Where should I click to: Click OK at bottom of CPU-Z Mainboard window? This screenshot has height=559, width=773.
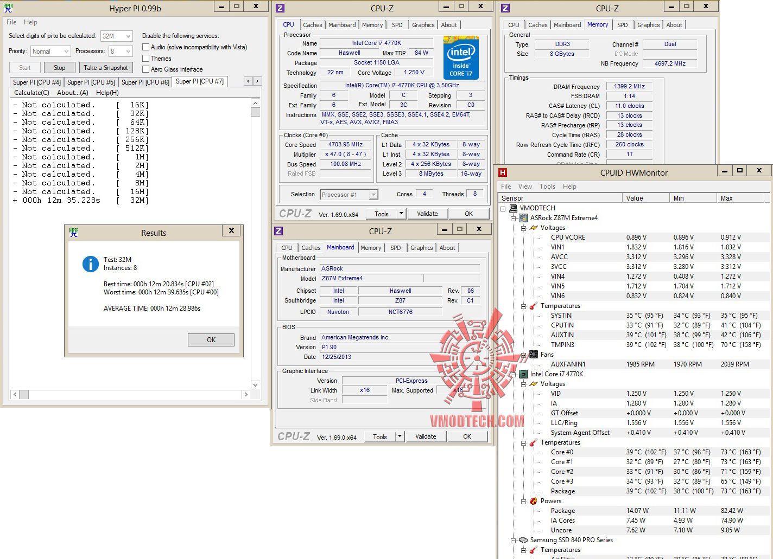[x=467, y=436]
